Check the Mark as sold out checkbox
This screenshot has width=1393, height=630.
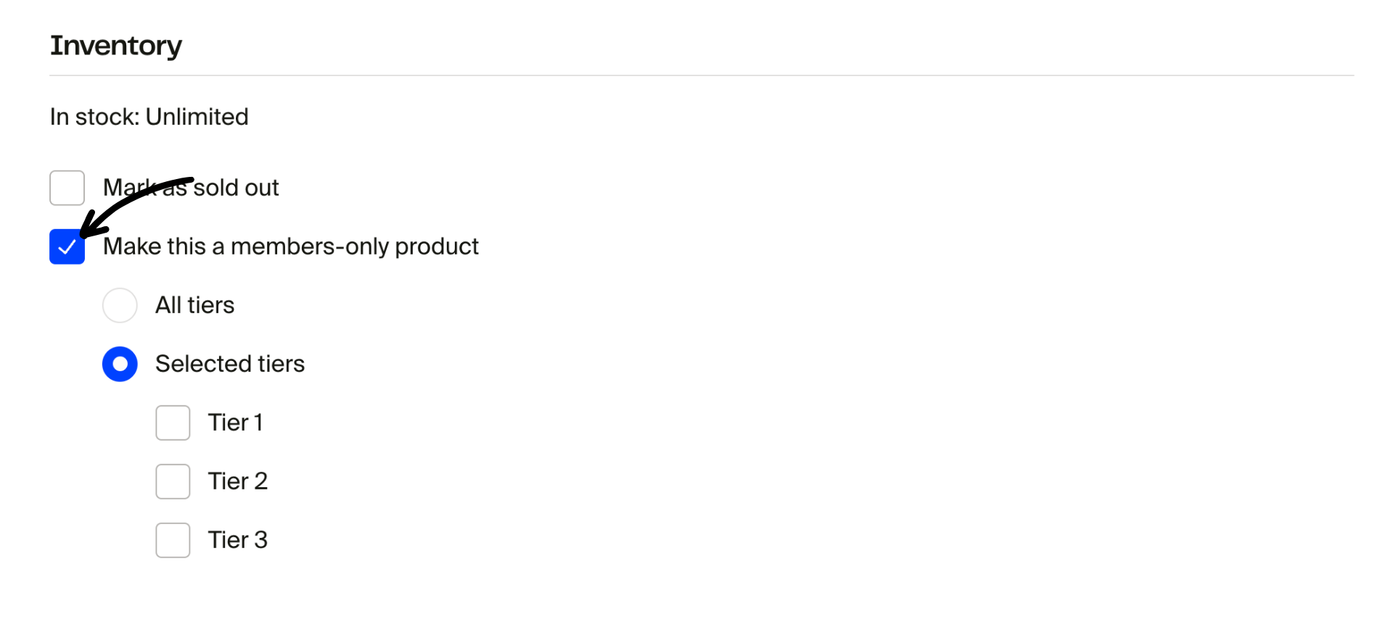coord(67,188)
